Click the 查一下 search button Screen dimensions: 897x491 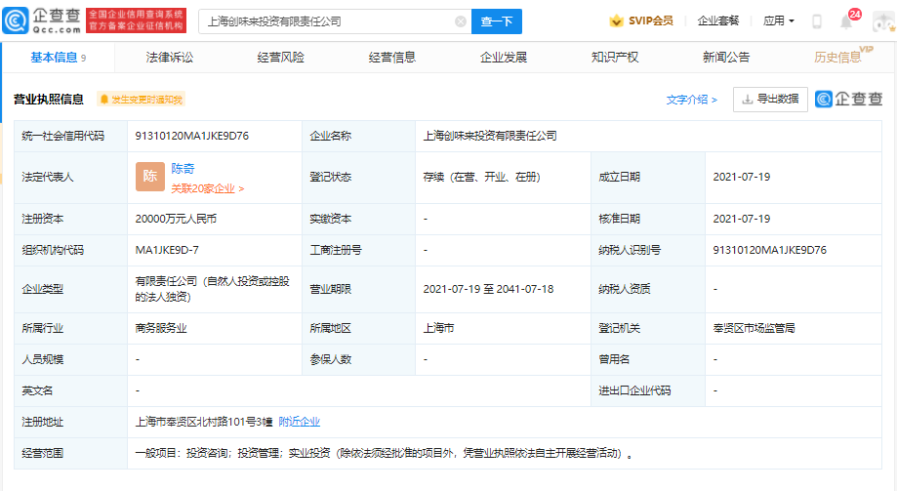497,21
